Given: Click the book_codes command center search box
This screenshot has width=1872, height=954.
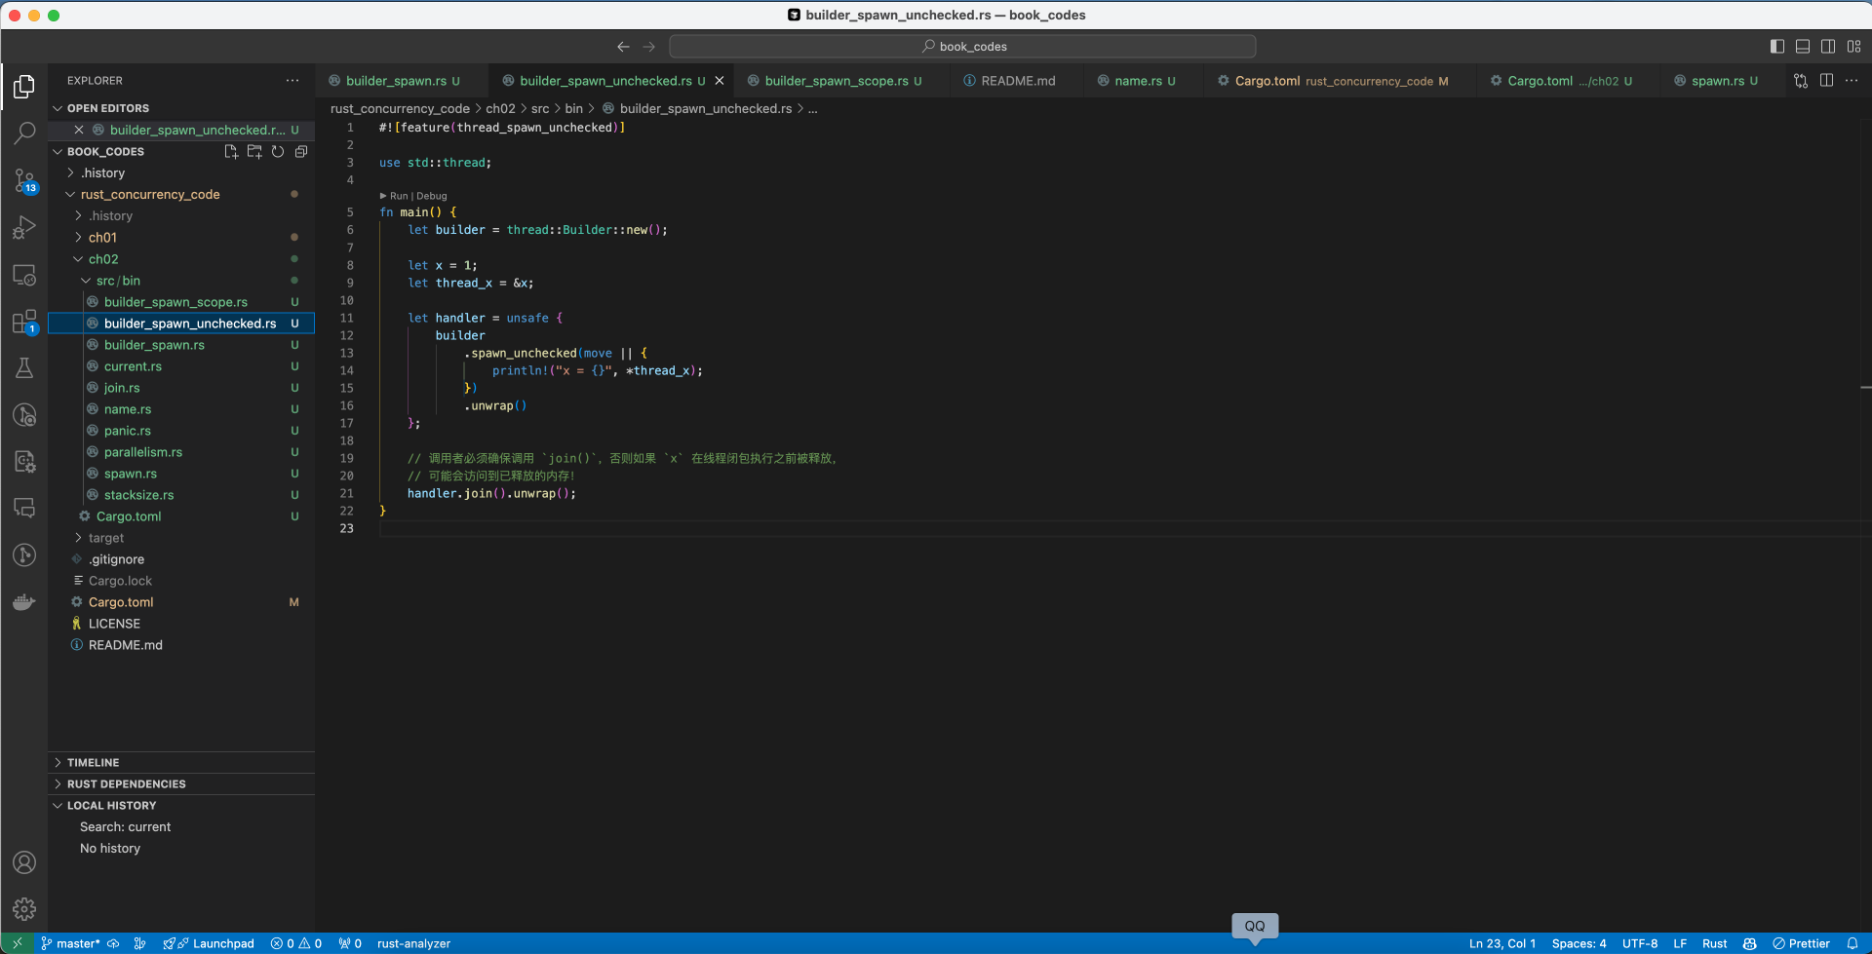Looking at the screenshot, I should point(962,46).
